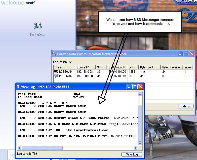Open the Menu button in monitoring tool
197x160 pixels.
tap(186, 106)
